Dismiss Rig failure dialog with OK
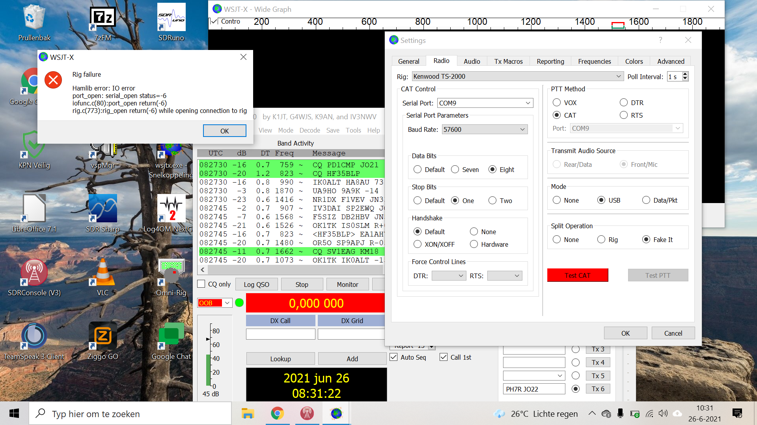This screenshot has height=425, width=757. pyautogui.click(x=224, y=131)
